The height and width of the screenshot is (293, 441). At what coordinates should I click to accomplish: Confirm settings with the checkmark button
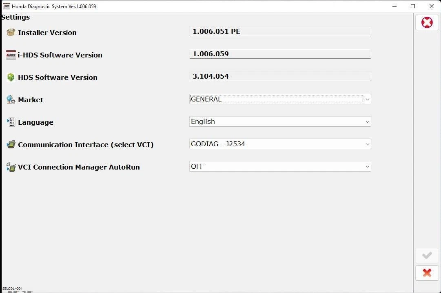(427, 256)
